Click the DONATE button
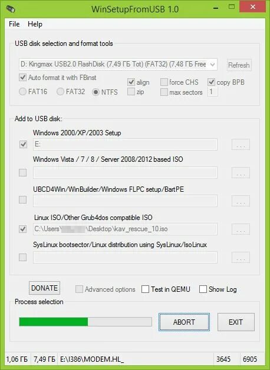 44,288
